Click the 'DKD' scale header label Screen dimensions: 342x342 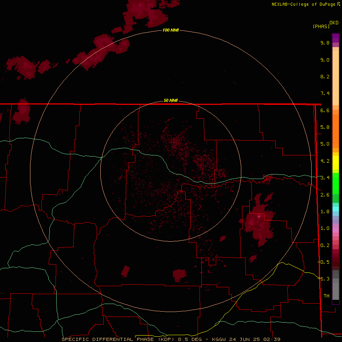pyautogui.click(x=334, y=23)
